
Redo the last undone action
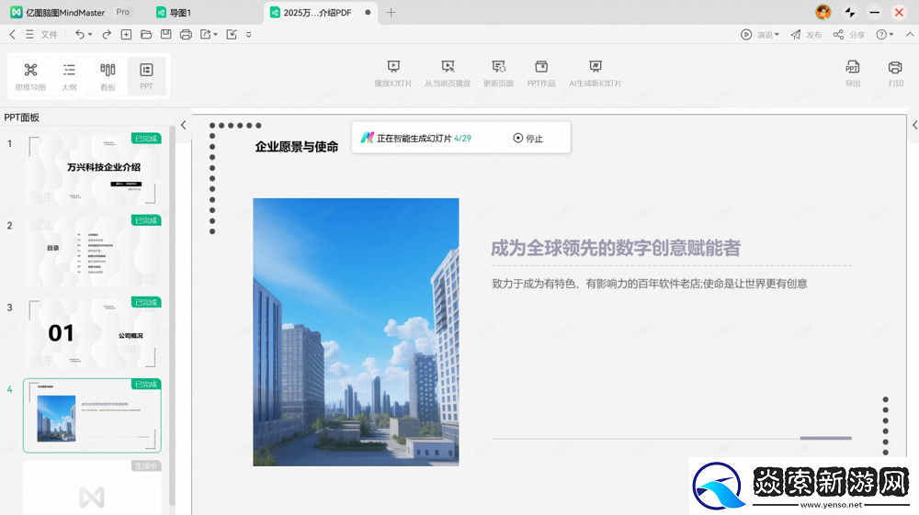point(107,35)
